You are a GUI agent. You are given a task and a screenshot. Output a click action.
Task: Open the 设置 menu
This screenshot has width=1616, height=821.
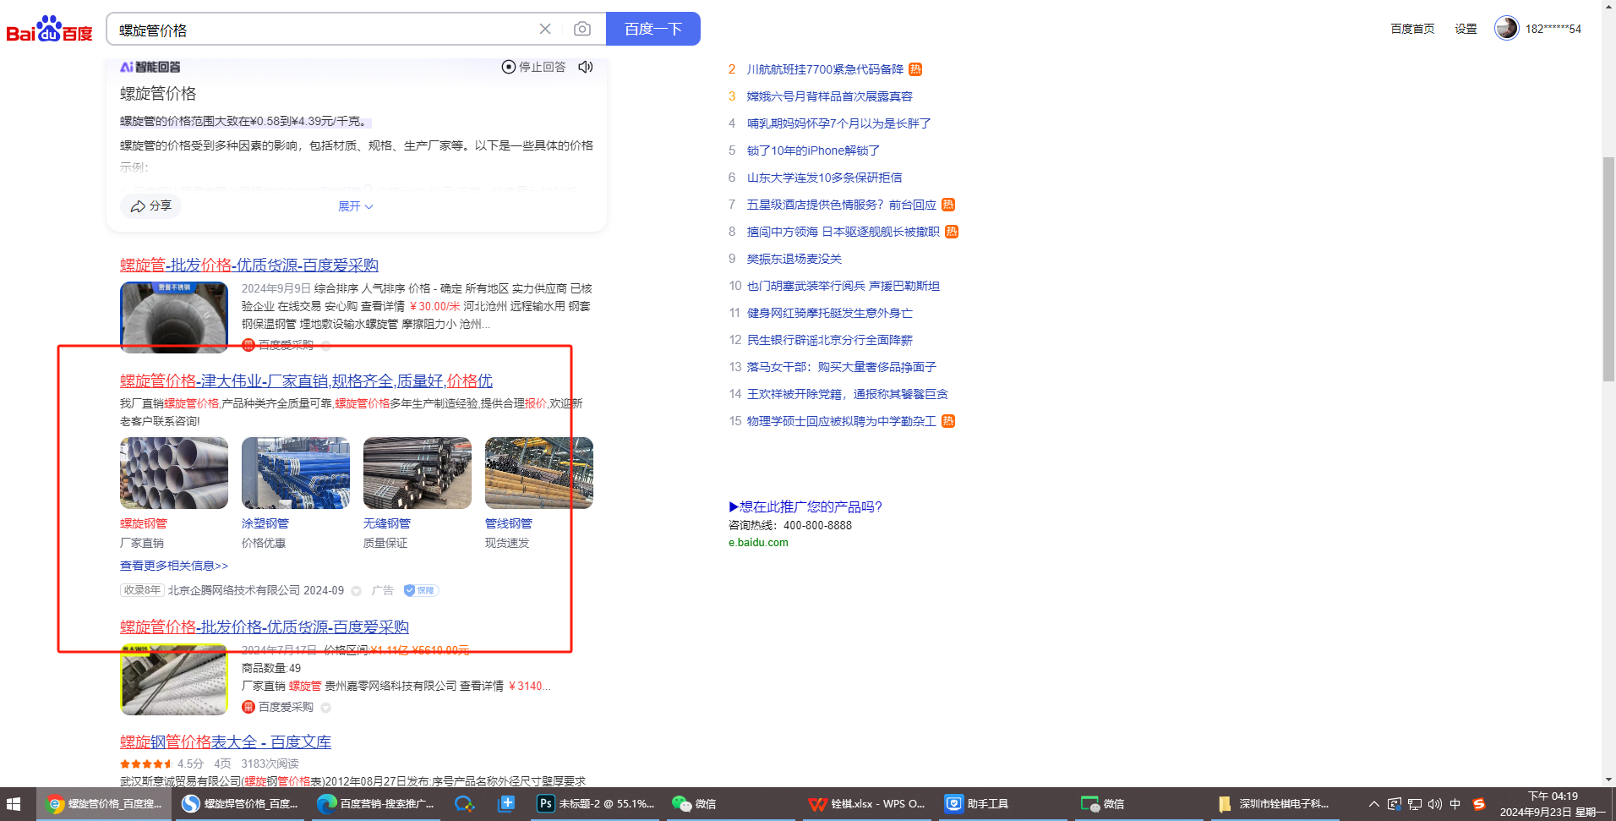coord(1466,29)
